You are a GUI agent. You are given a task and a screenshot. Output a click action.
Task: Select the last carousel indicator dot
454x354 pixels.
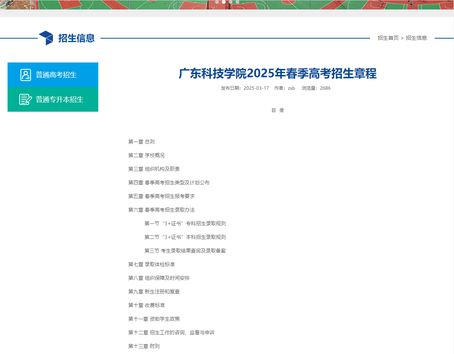pyautogui.click(x=237, y=2)
